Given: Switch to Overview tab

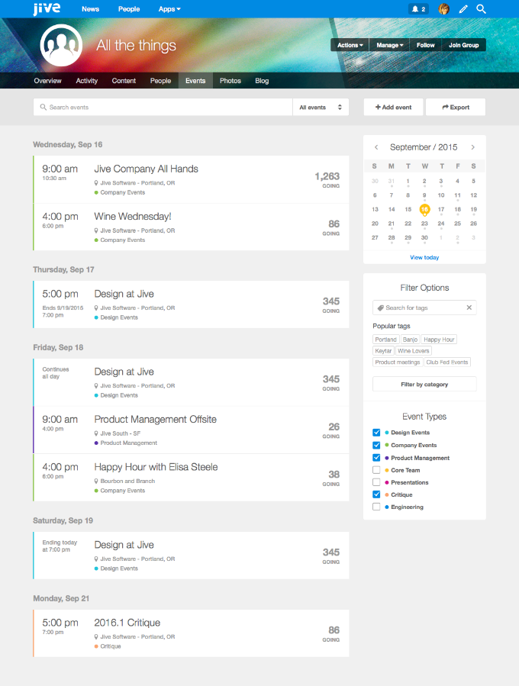Looking at the screenshot, I should tap(47, 80).
